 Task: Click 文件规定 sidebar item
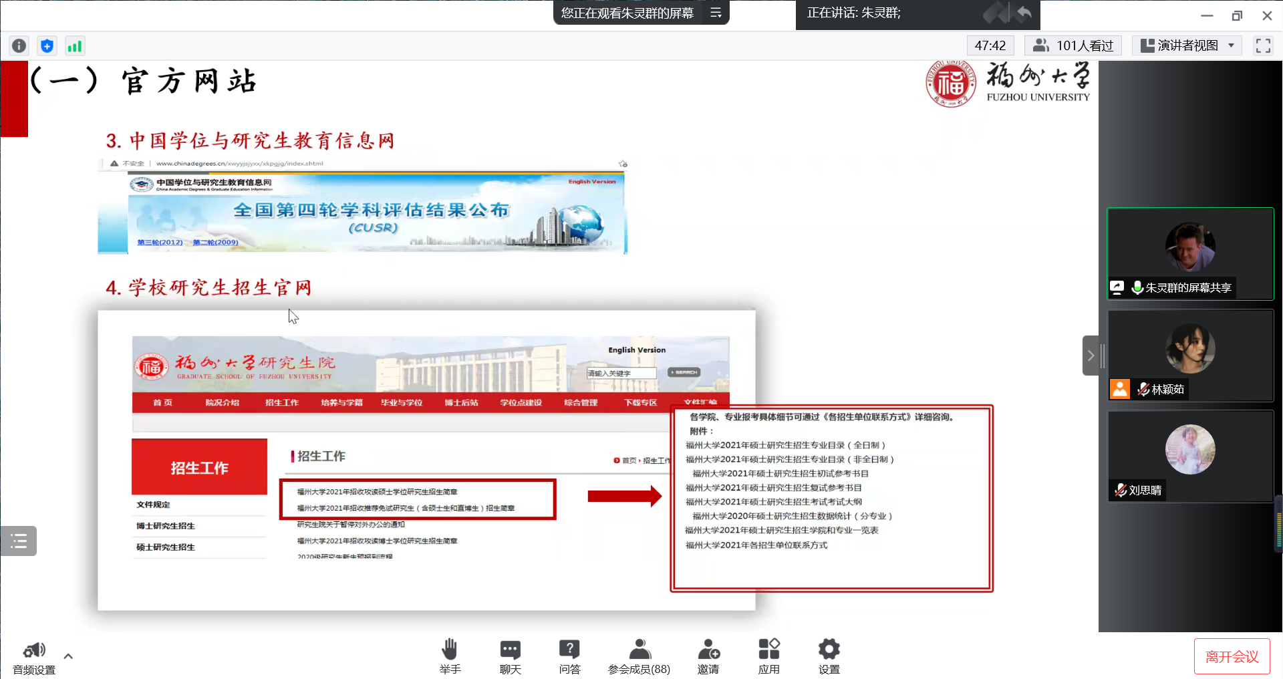pos(153,505)
